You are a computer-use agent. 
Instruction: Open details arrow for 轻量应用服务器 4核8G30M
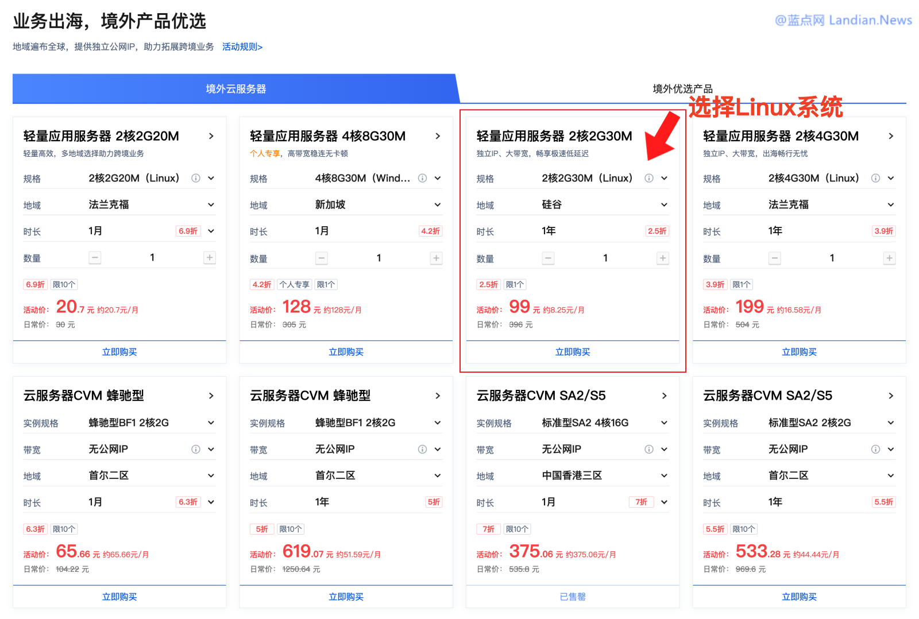tap(438, 136)
